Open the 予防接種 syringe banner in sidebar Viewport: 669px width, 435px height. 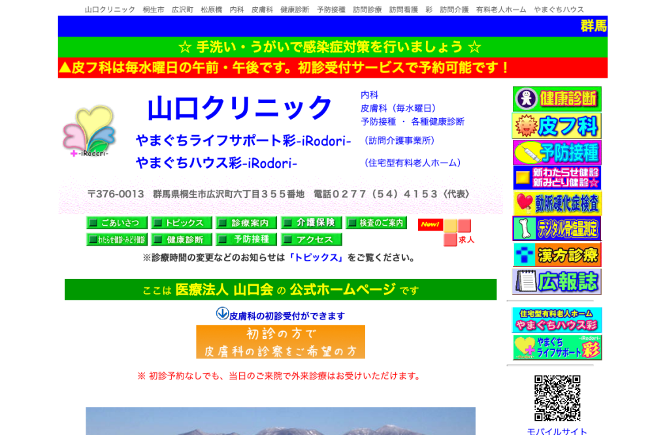coord(557,152)
